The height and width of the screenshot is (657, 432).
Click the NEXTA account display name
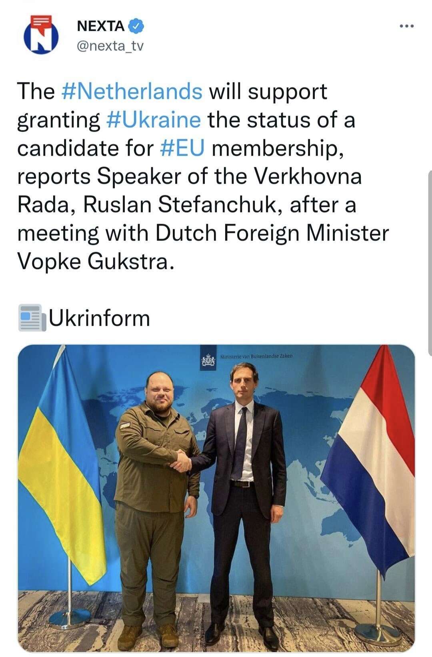100,26
